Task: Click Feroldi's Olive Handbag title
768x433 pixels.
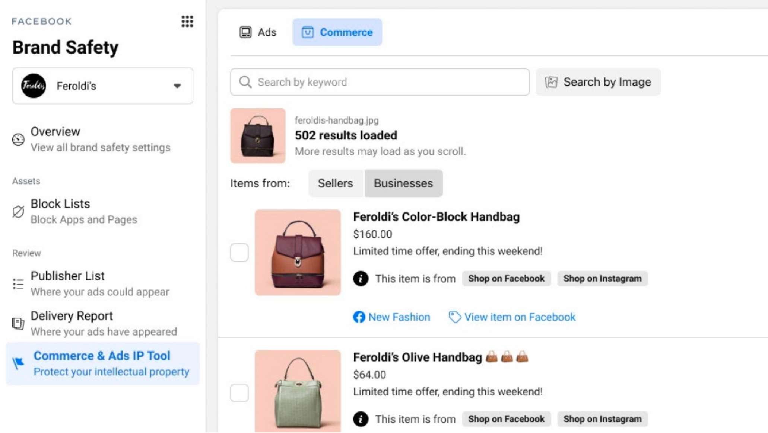Action: 417,357
